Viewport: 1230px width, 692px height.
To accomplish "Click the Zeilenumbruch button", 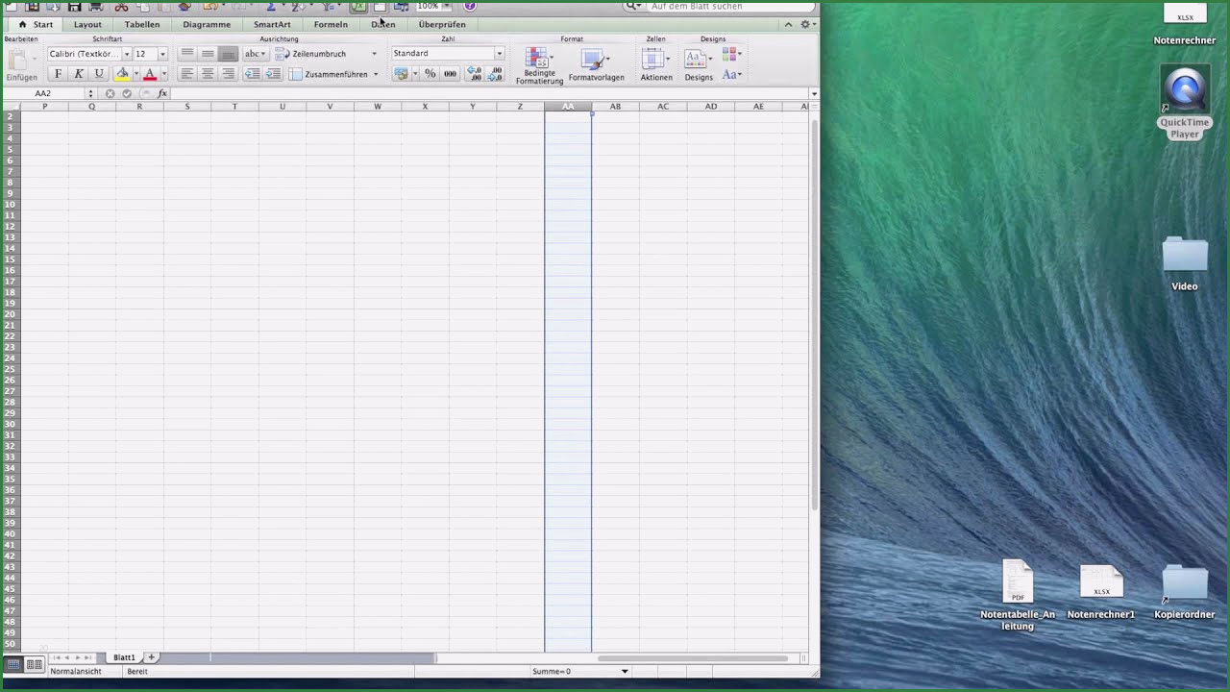I will [318, 54].
